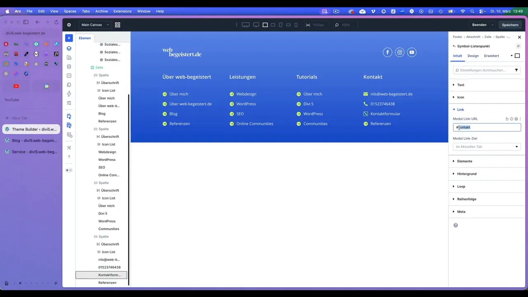Click Kontaktformular link in footer preview
528x297 pixels.
[x=385, y=114]
